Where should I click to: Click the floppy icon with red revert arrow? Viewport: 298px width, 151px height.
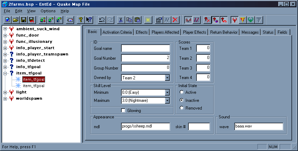click(x=31, y=20)
